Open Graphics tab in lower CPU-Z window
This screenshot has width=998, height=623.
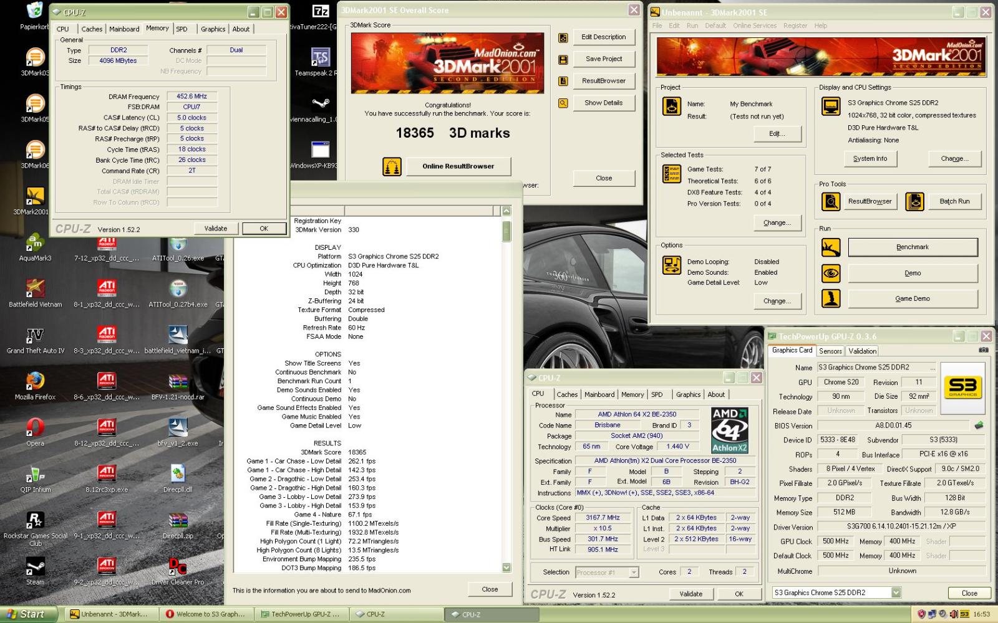[x=688, y=394]
